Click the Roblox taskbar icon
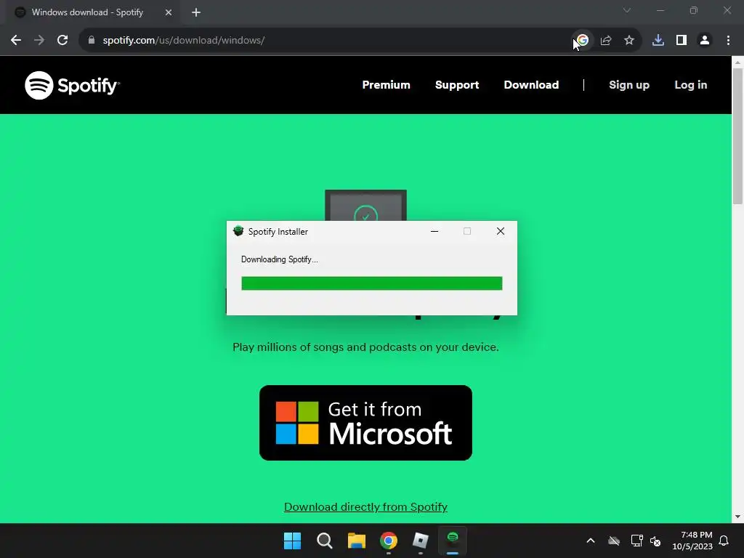Image resolution: width=744 pixels, height=558 pixels. click(421, 541)
